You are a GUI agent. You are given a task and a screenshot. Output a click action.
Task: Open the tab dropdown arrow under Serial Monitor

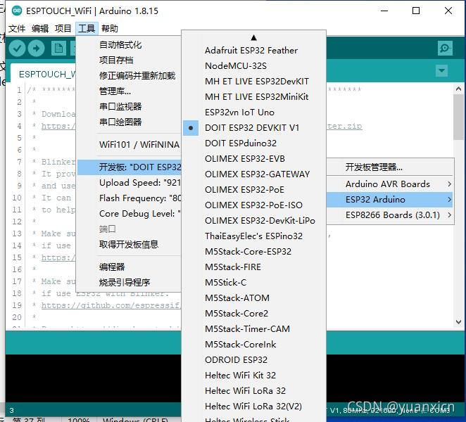pyautogui.click(x=441, y=70)
